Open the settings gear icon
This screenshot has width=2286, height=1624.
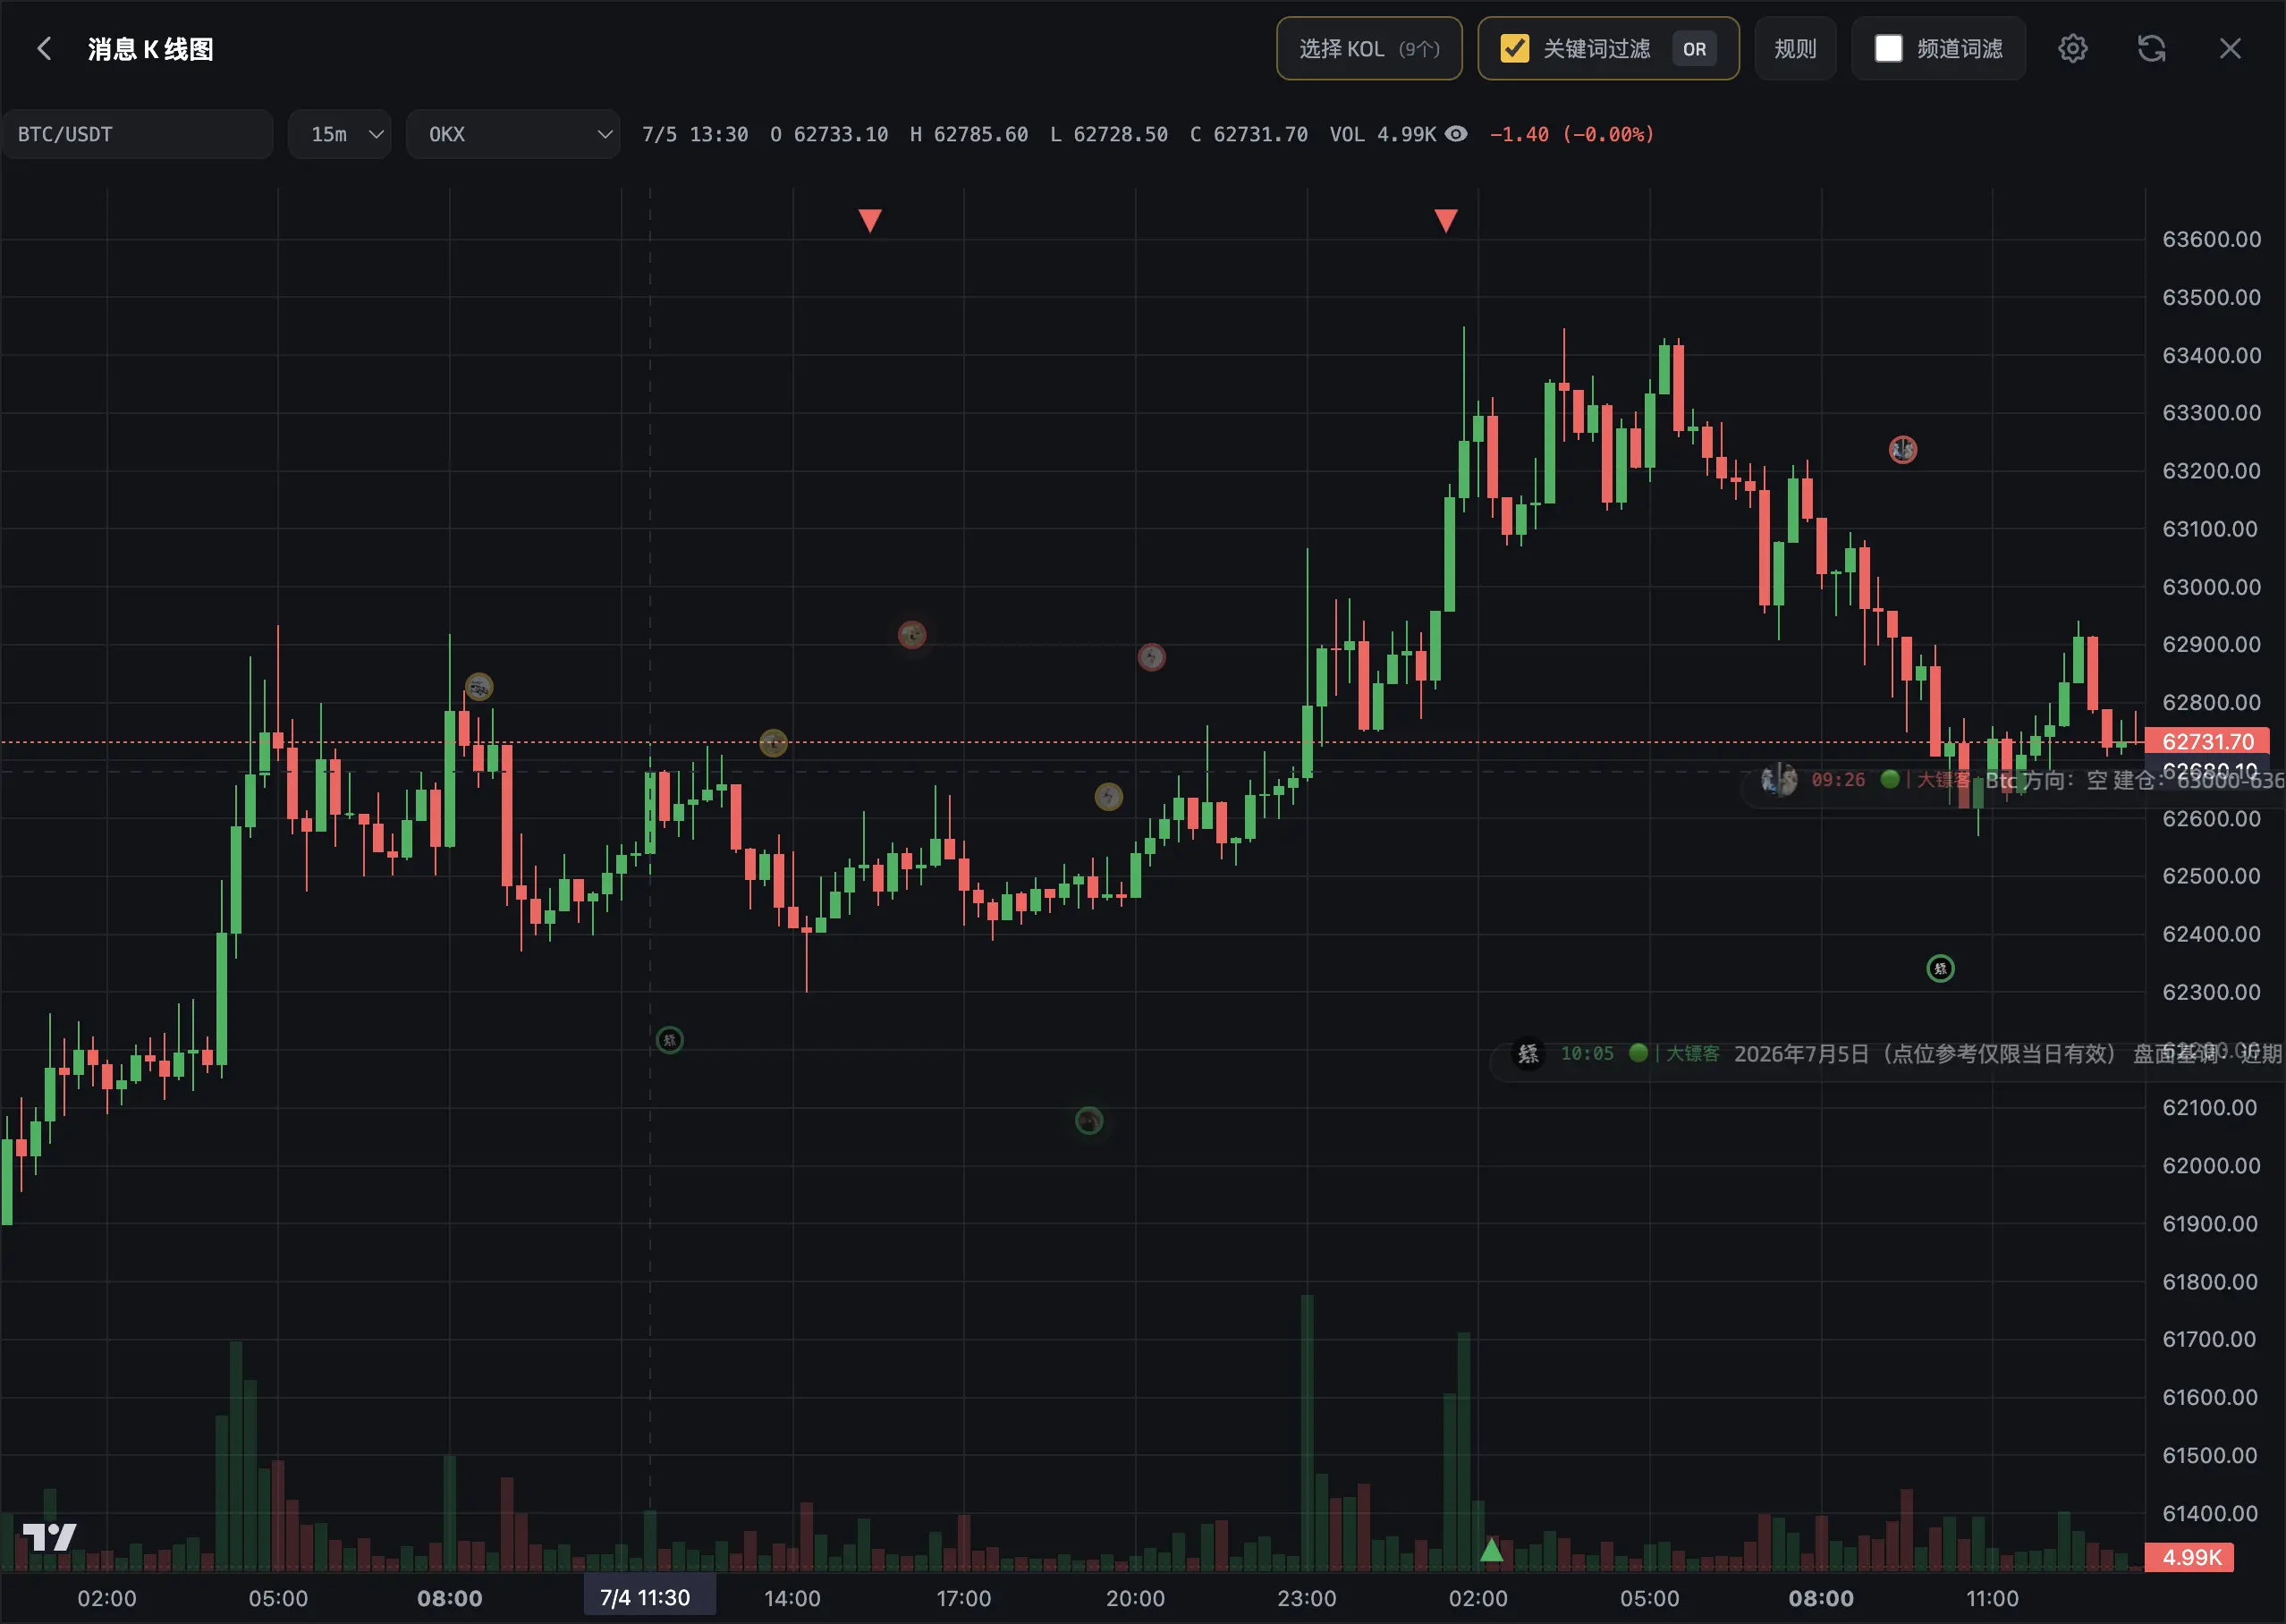2072,48
